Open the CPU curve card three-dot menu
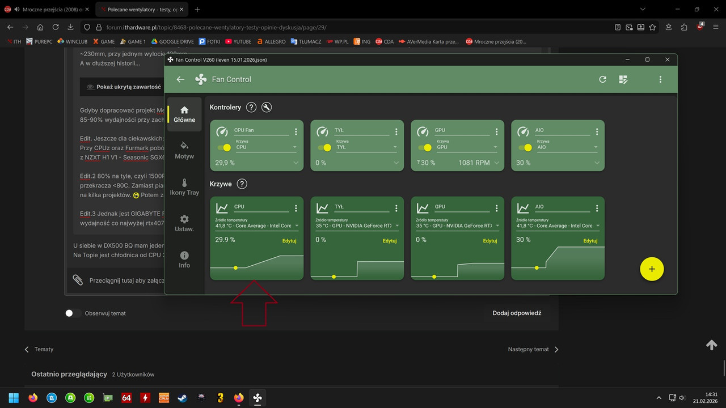Viewport: 726px width, 408px height. coord(296,208)
